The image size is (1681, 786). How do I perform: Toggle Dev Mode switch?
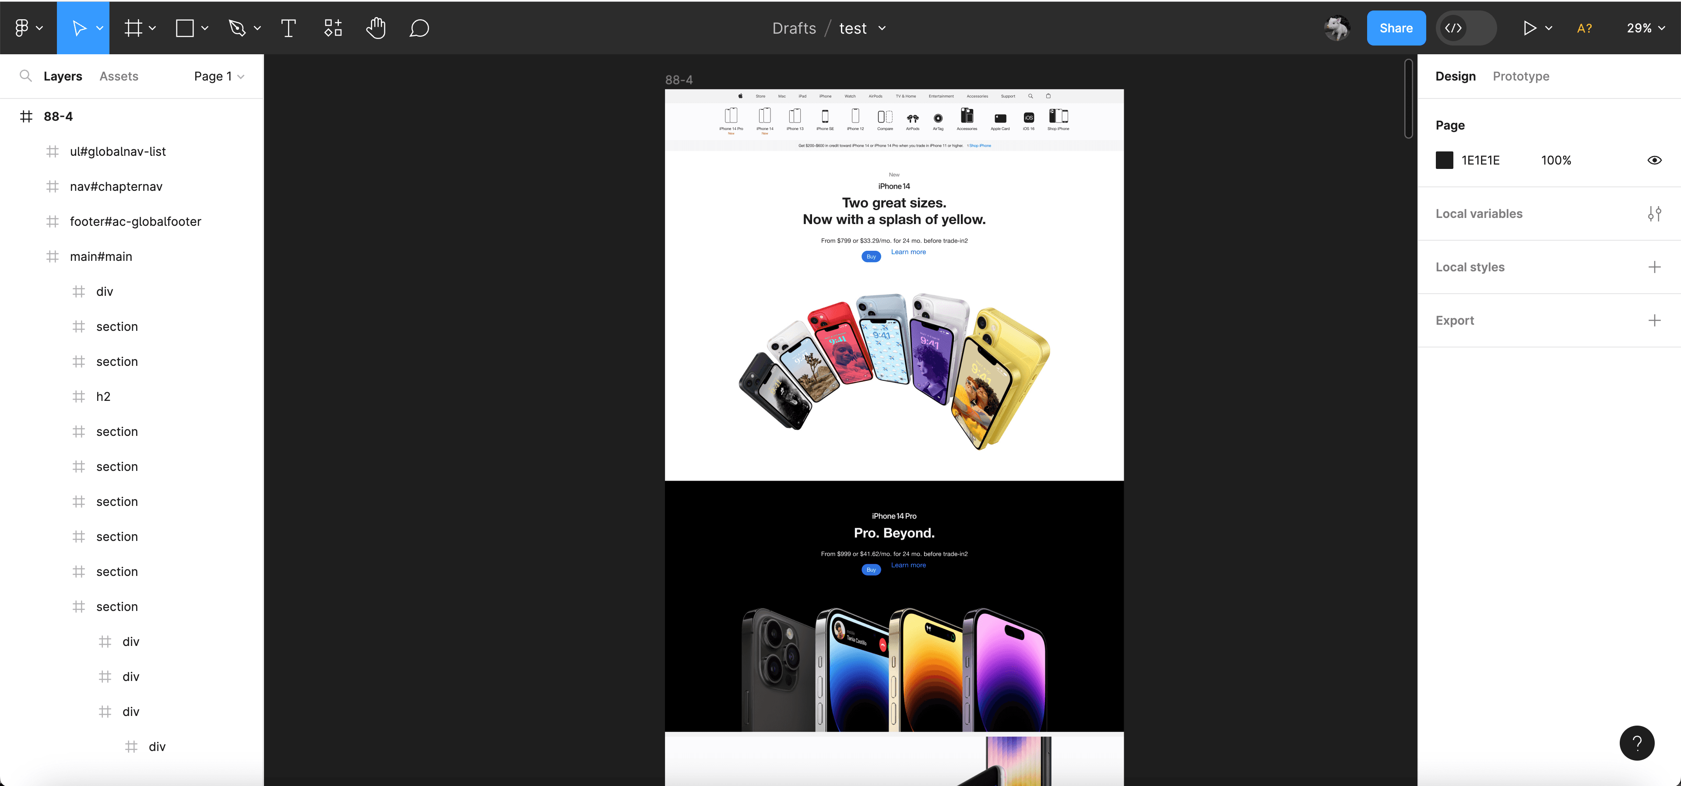point(1466,28)
